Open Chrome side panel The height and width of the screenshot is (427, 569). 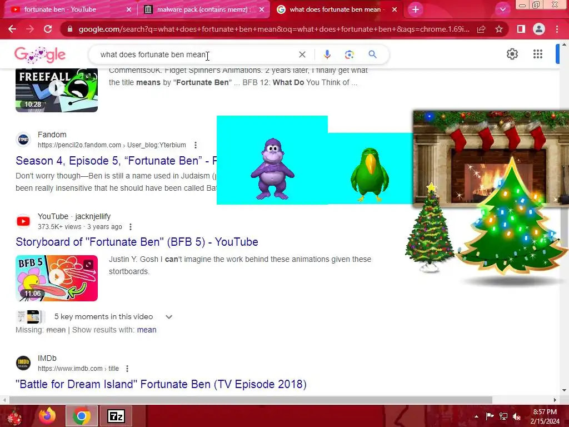tap(521, 29)
